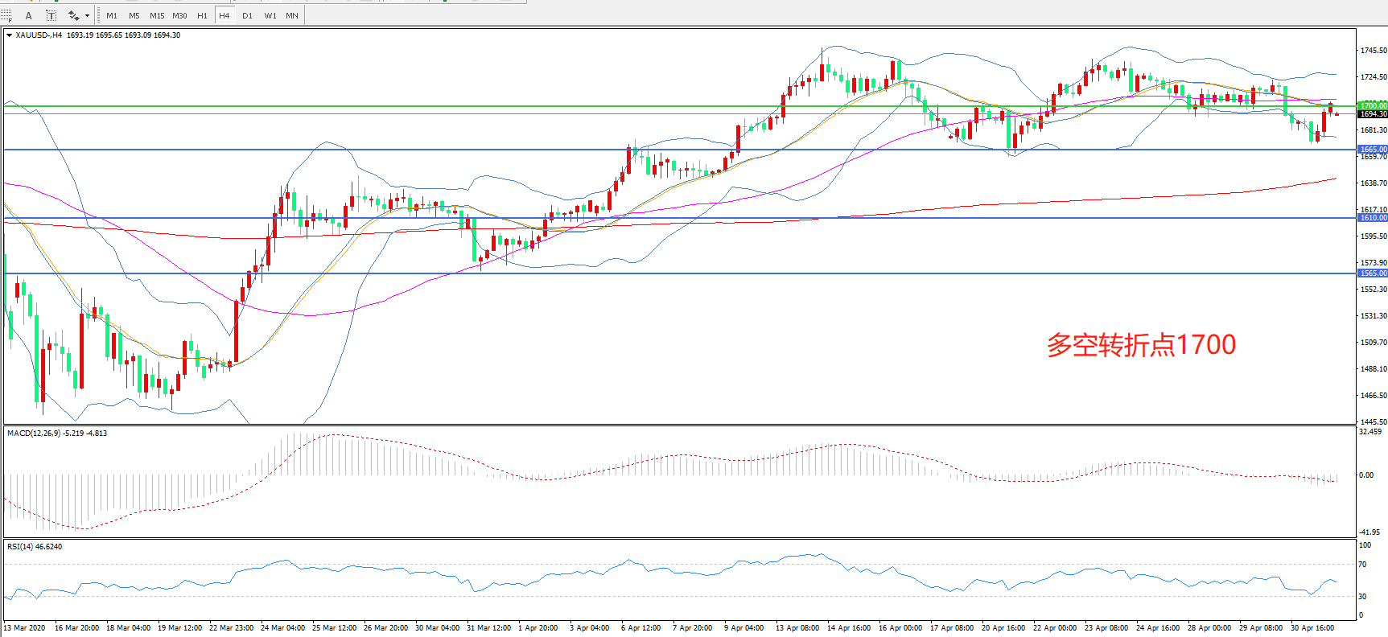Viewport: 1388px width, 637px height.
Task: Click the blue 1665.00 price level label
Action: pyautogui.click(x=1373, y=150)
